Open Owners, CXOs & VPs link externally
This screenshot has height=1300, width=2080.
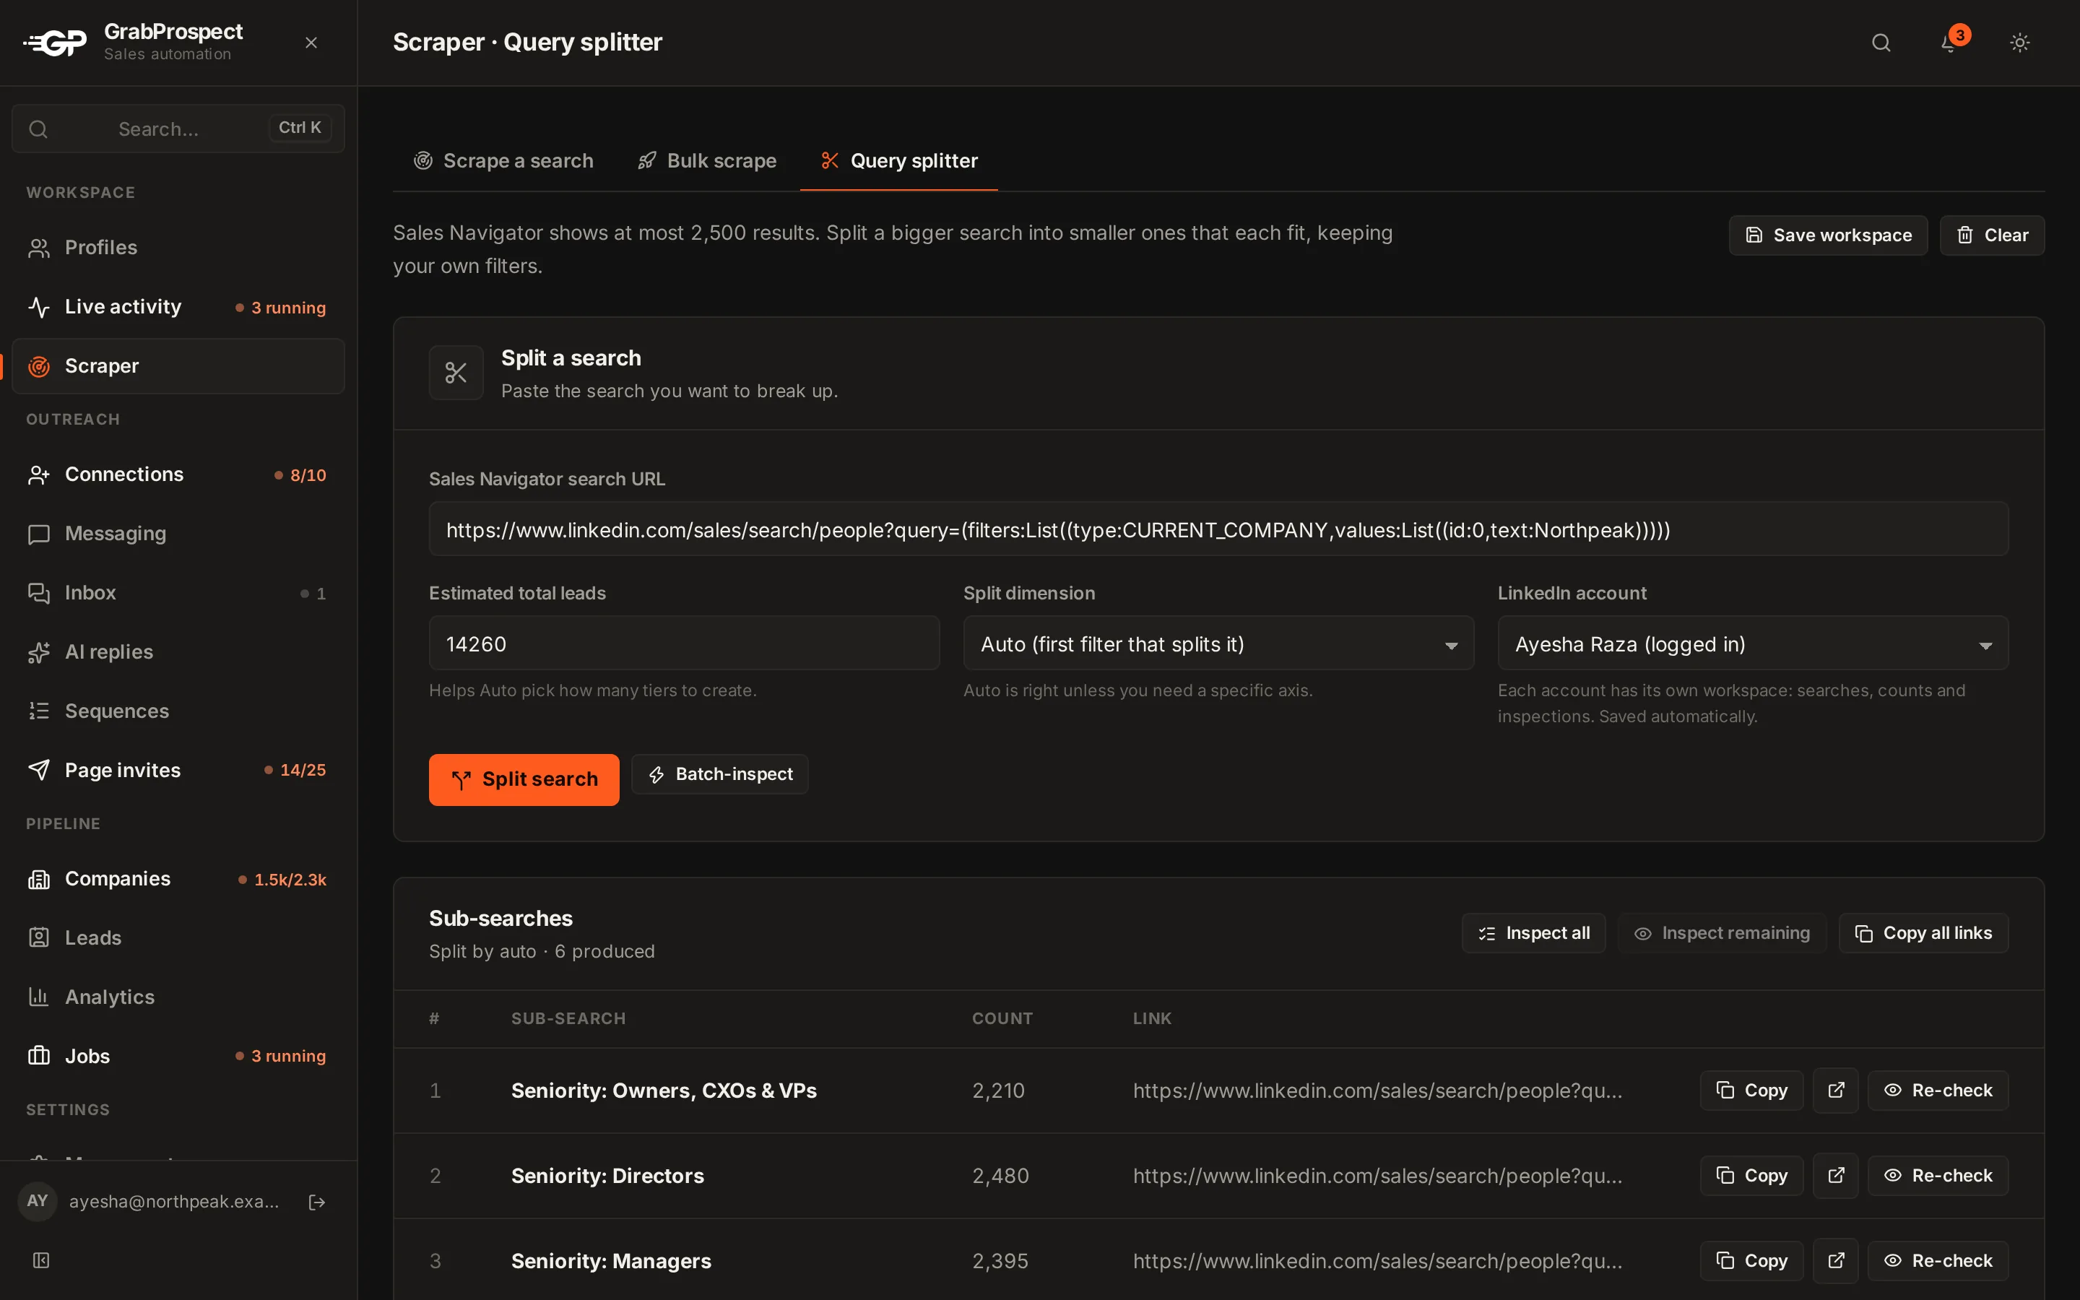1836,1091
